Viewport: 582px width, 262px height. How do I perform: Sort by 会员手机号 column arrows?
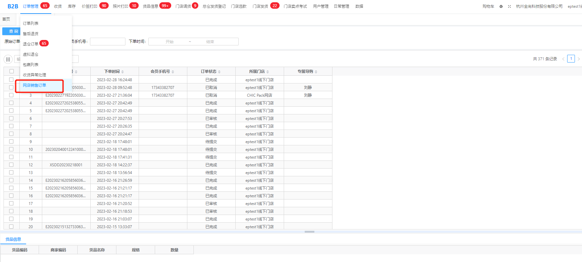[x=173, y=72]
